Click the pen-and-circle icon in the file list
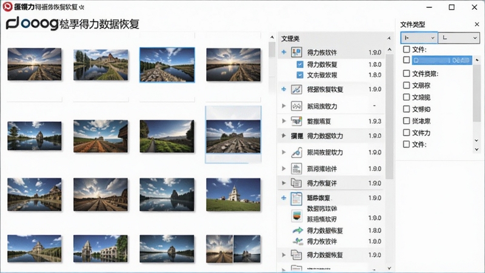 click(x=296, y=152)
